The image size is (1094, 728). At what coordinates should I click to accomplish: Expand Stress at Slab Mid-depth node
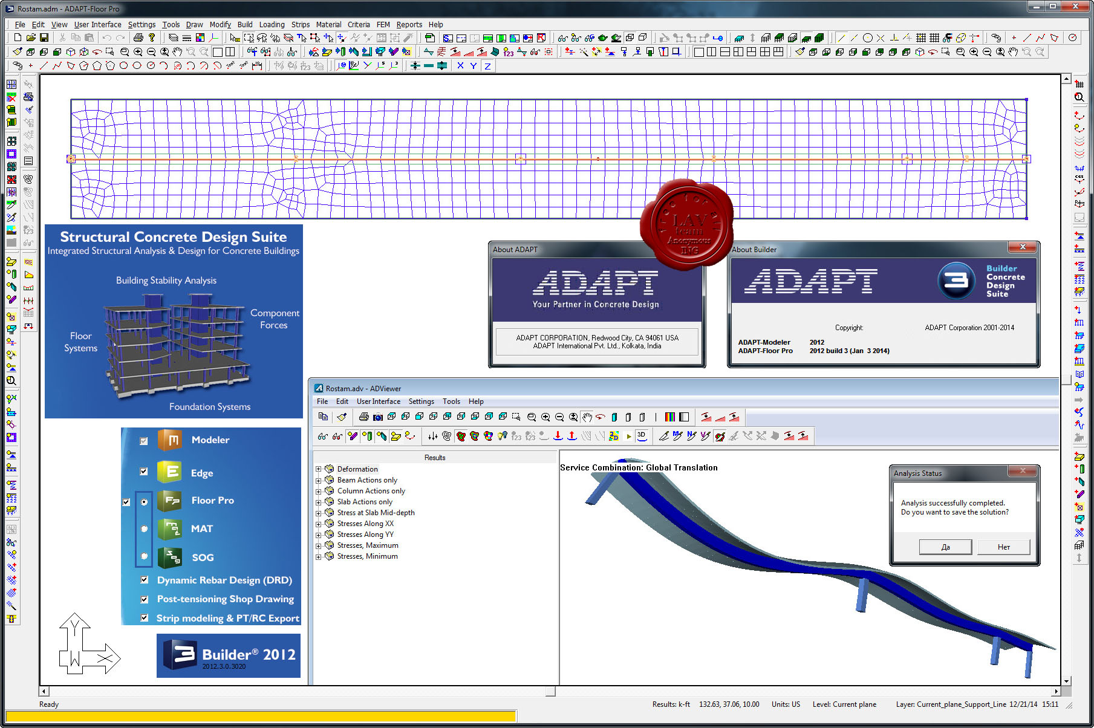point(318,513)
